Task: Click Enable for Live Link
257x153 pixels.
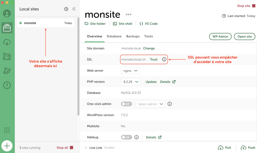Action: (109, 147)
